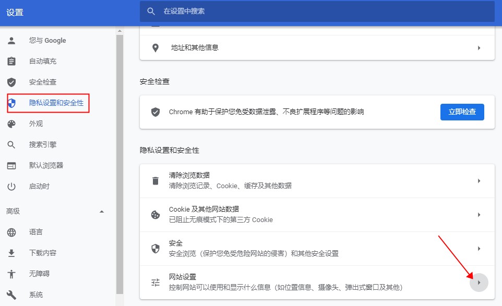Click the magnifier icon for 搜索引擎
The height and width of the screenshot is (306, 502).
11,145
